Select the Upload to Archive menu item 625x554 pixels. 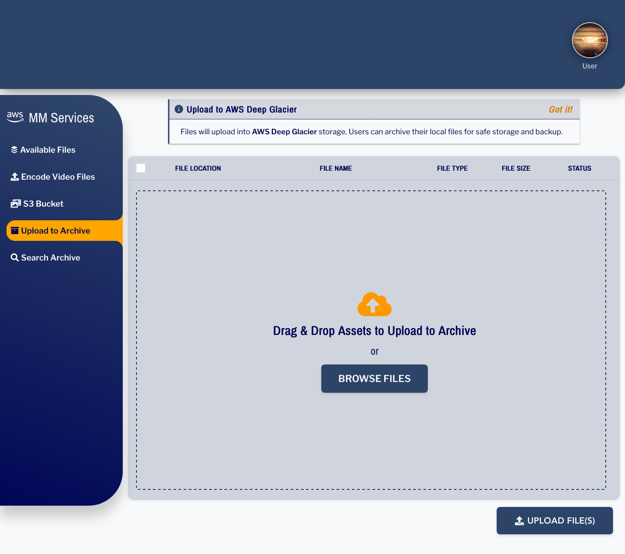(65, 231)
